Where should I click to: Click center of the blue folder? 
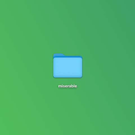(x=68, y=66)
